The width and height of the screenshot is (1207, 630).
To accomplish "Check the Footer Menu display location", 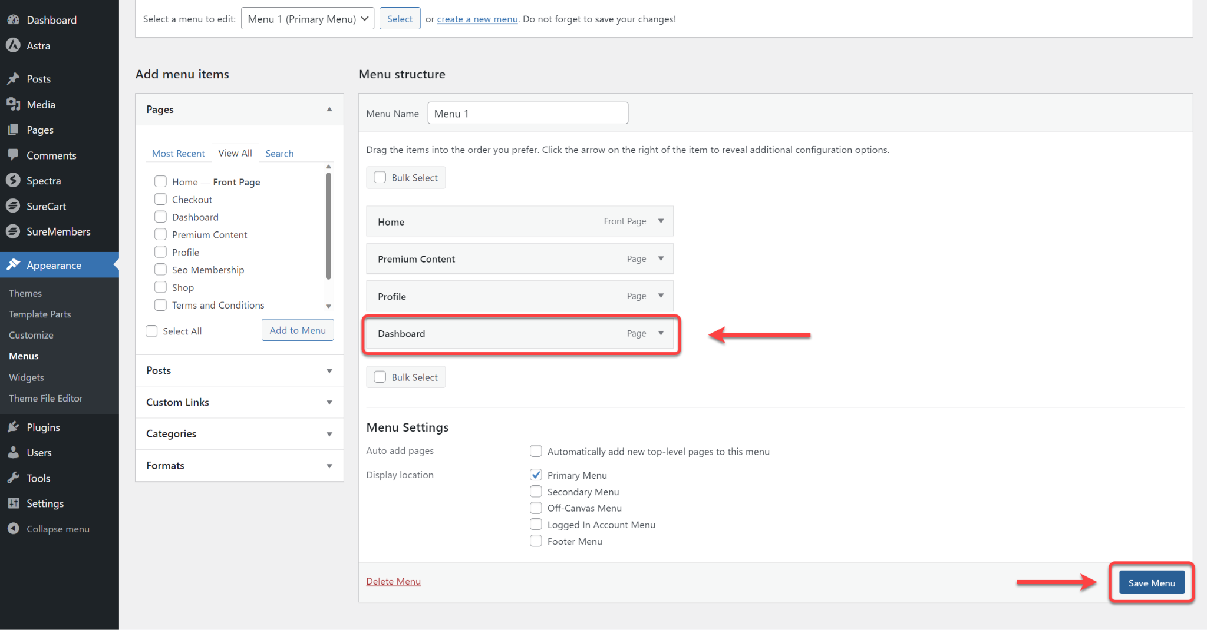I will (x=536, y=541).
